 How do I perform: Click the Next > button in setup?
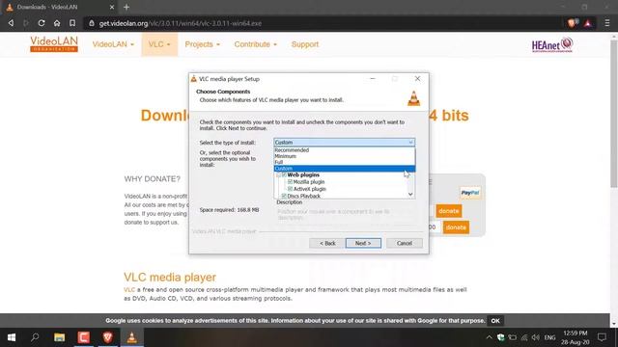(363, 243)
